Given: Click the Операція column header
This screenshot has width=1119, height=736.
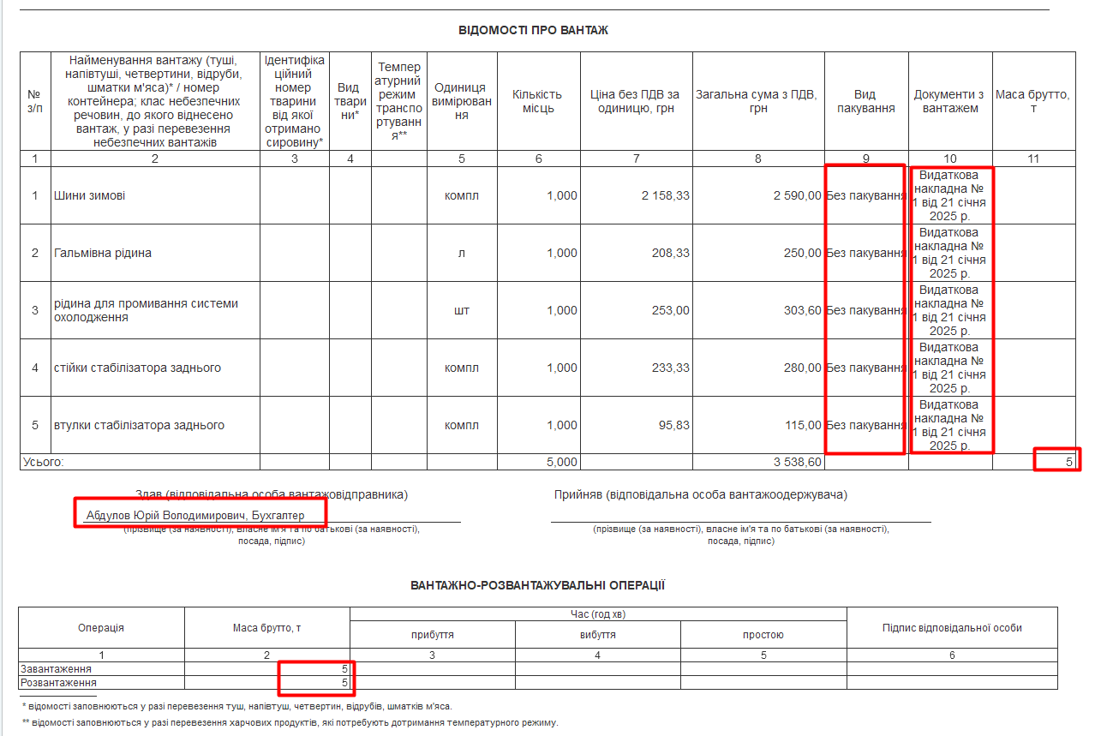Looking at the screenshot, I should click(101, 628).
